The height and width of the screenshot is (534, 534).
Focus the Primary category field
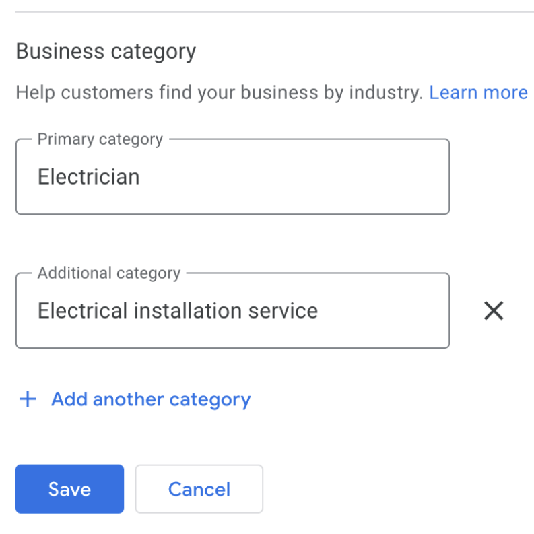(232, 177)
